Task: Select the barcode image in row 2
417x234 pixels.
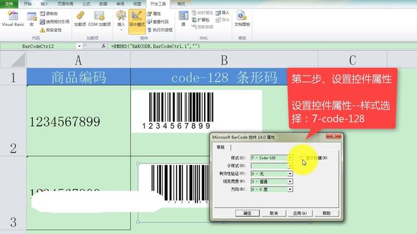Action: click(x=197, y=111)
